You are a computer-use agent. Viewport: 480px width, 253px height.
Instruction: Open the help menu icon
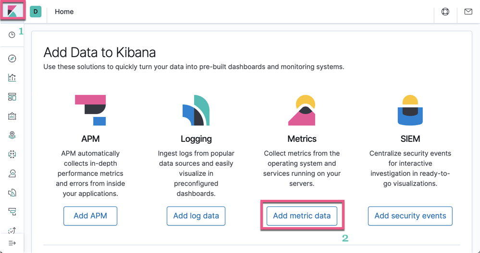coord(445,11)
